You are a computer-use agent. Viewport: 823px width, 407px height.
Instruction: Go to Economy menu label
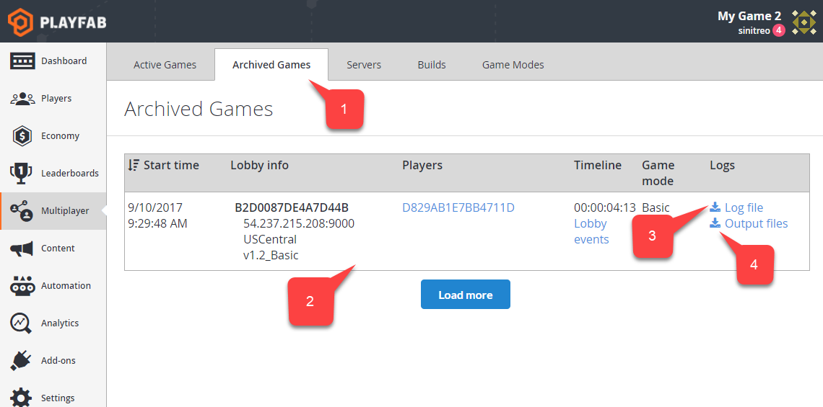point(61,135)
